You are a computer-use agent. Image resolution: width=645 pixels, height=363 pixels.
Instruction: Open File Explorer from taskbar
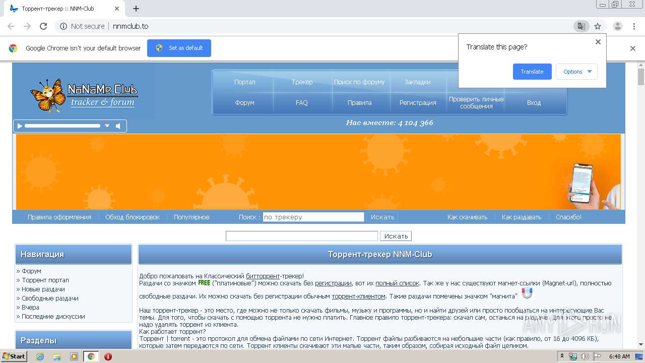click(x=57, y=356)
